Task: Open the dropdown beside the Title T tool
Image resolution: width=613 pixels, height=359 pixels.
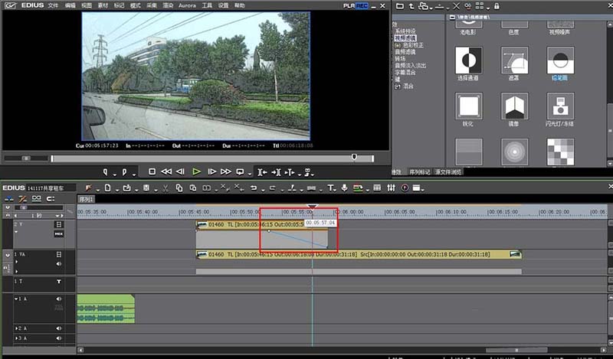Action: (336, 191)
